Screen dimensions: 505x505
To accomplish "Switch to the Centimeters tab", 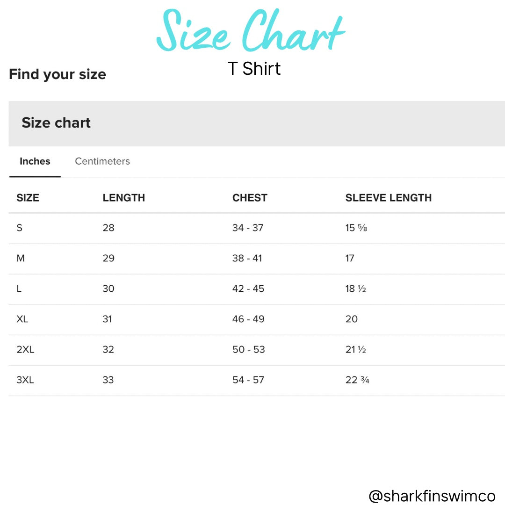I will tap(102, 161).
